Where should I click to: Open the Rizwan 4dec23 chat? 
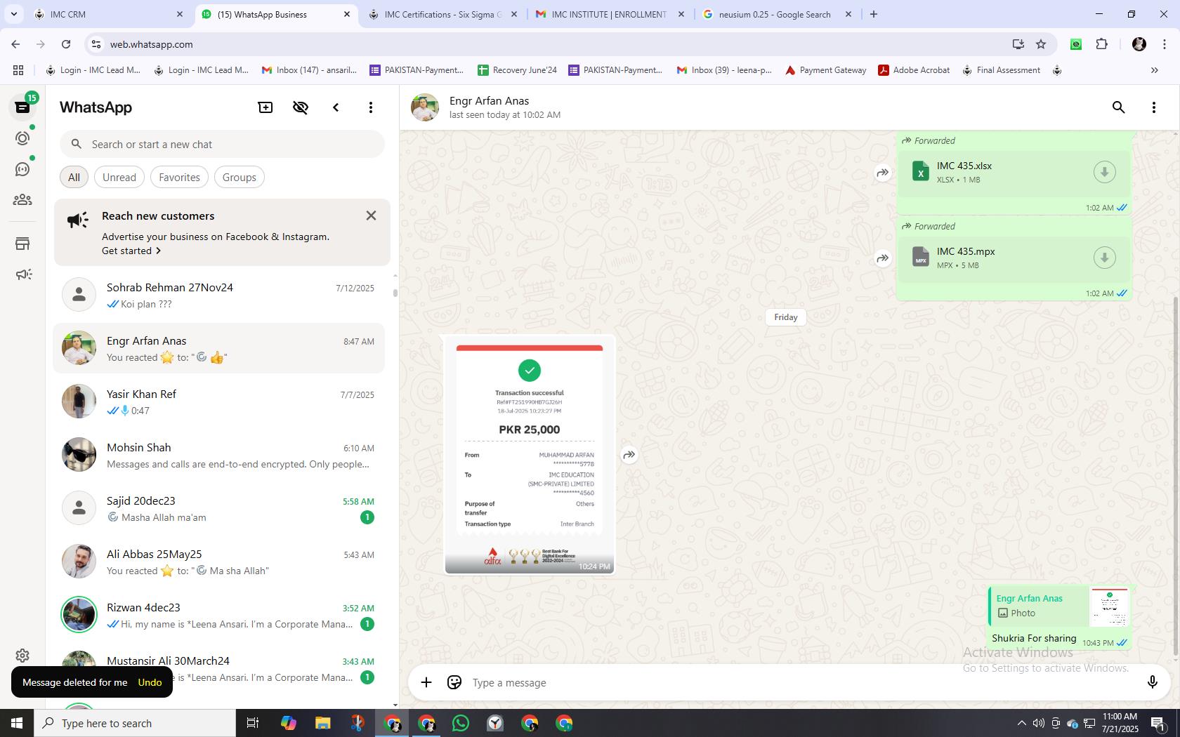(219, 616)
